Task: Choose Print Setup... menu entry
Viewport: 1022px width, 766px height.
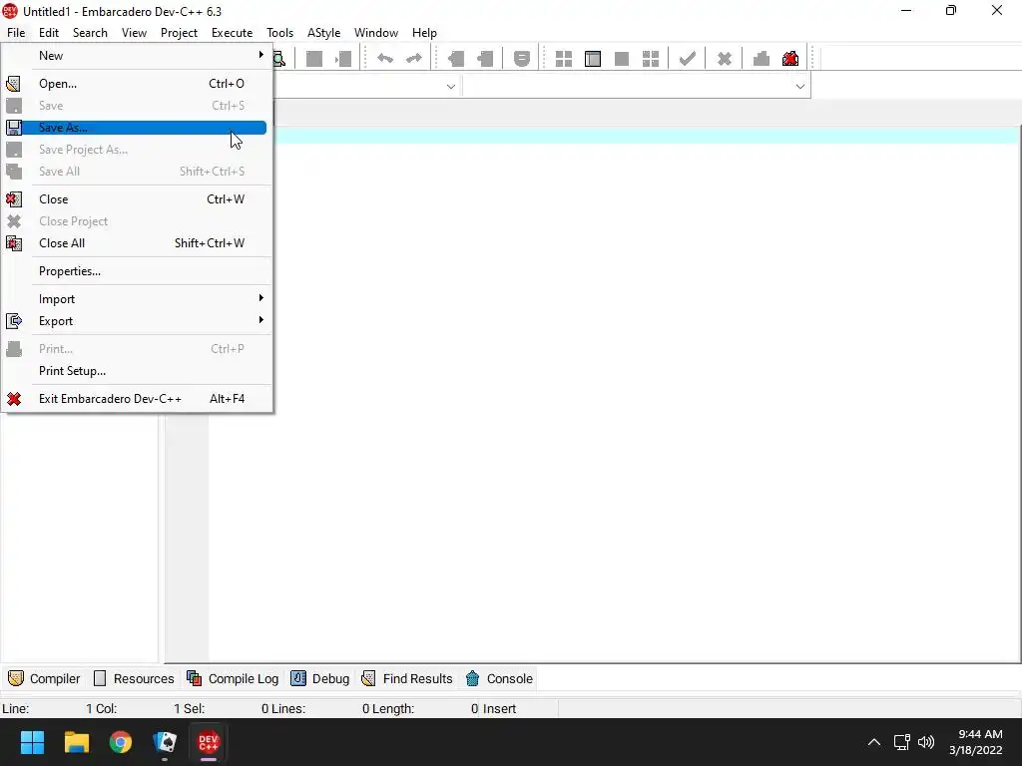Action: 137,371
